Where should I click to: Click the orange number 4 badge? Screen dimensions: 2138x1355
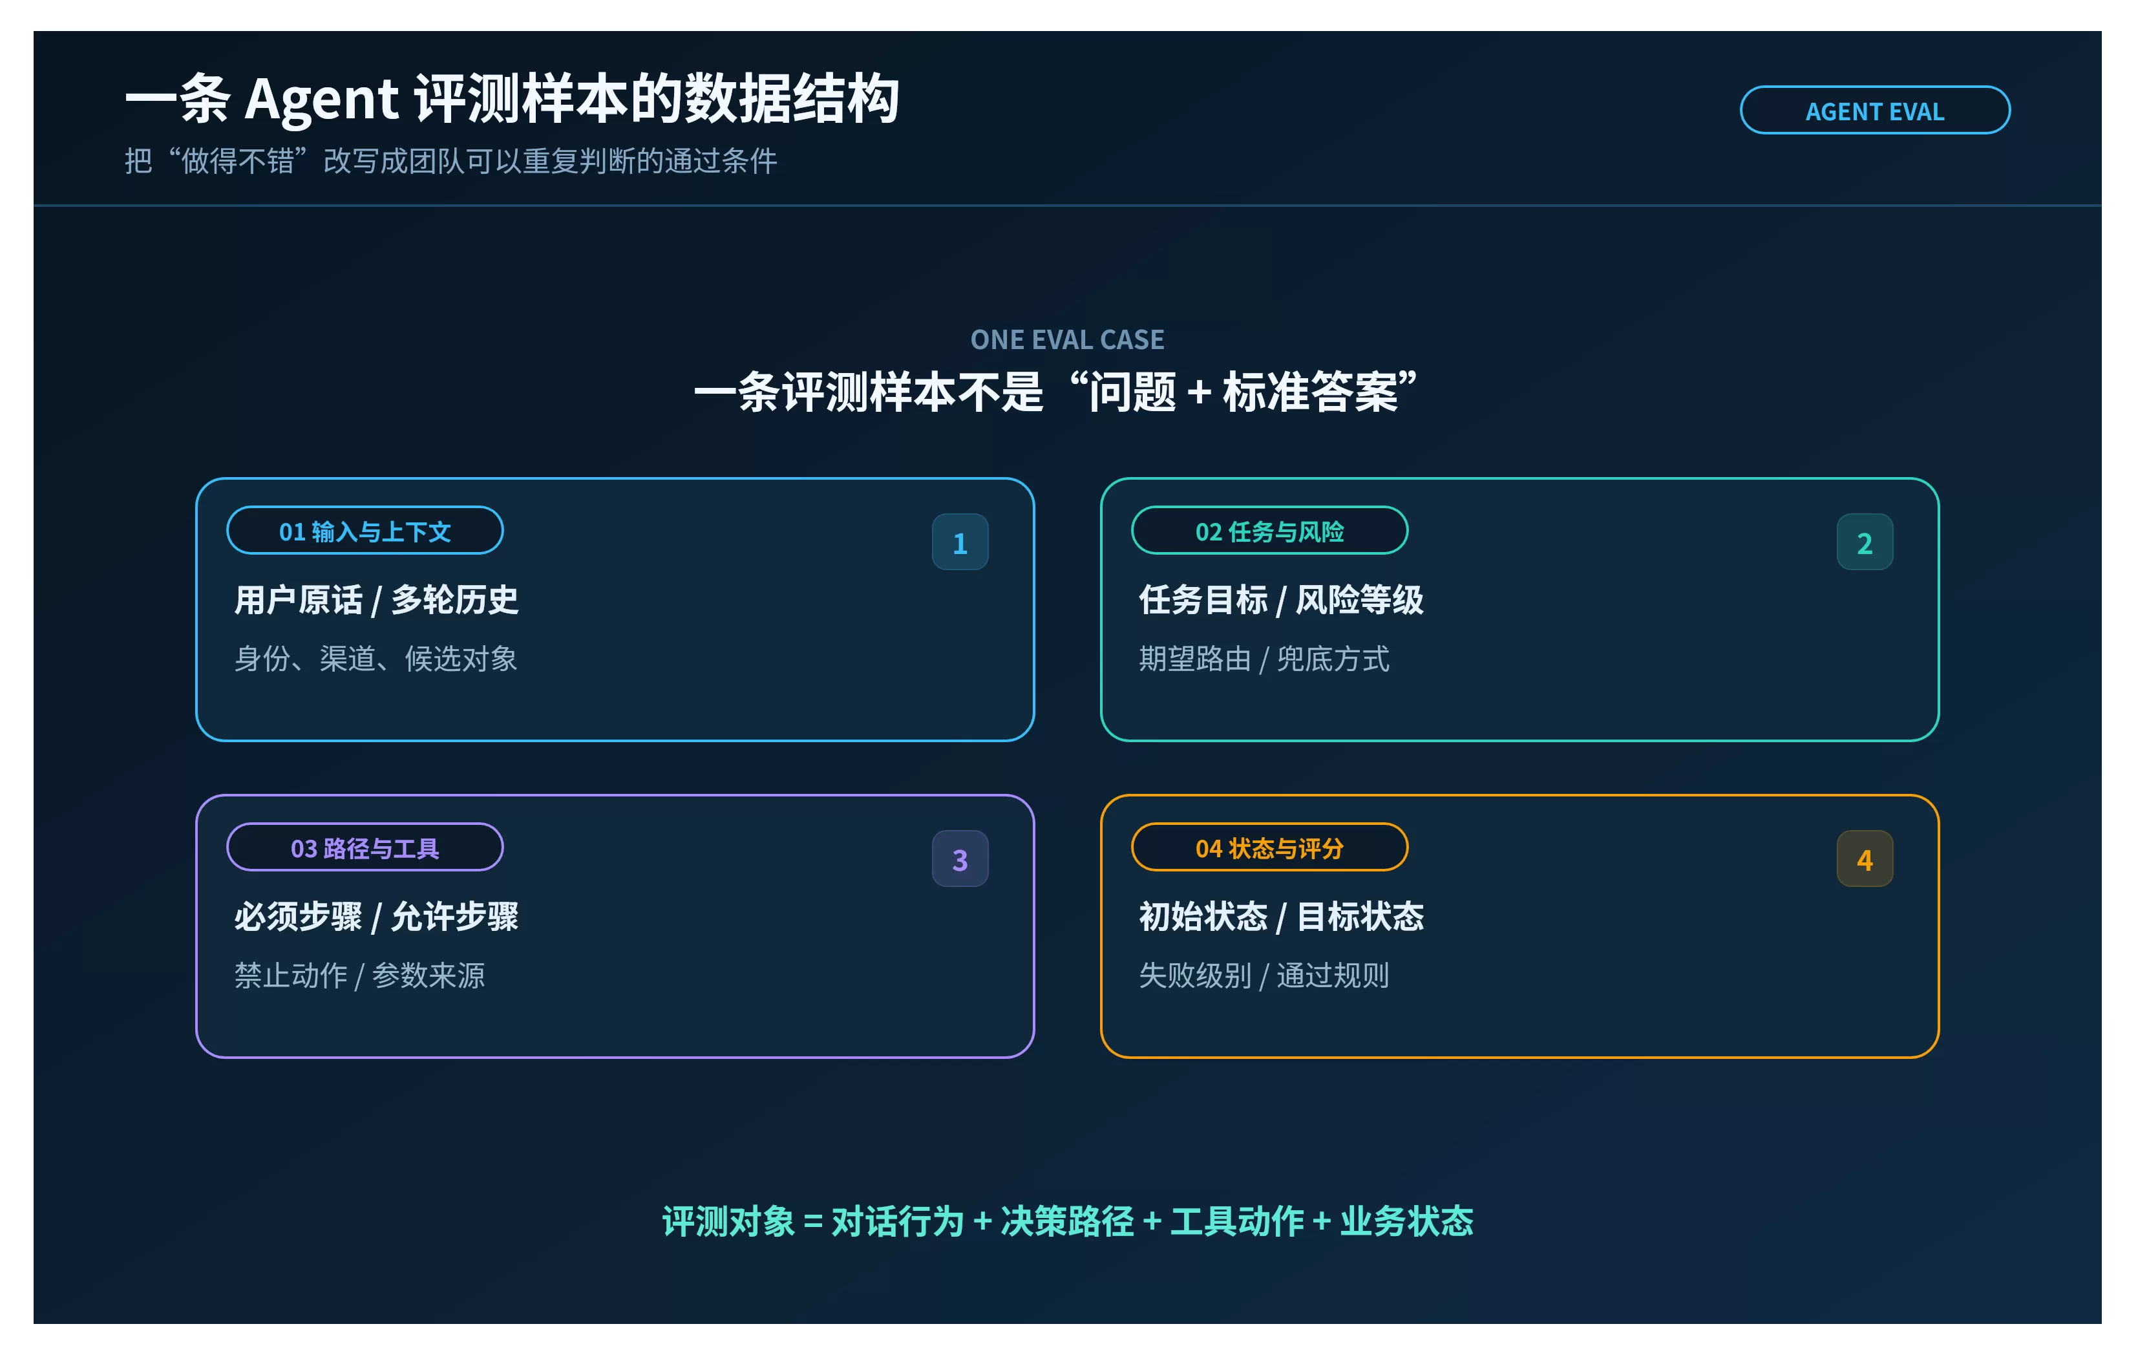1865,859
